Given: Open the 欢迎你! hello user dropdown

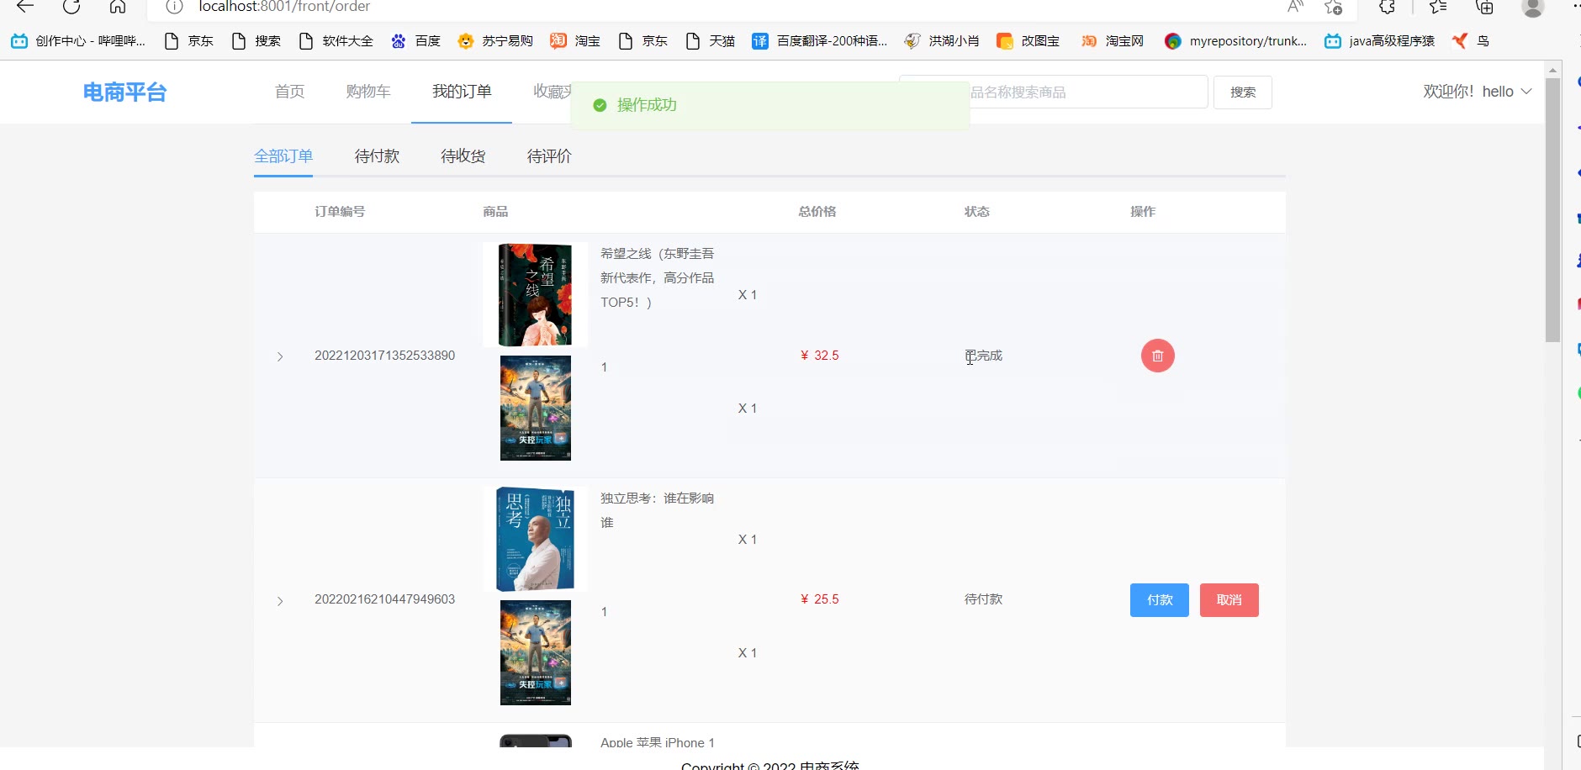Looking at the screenshot, I should point(1478,92).
